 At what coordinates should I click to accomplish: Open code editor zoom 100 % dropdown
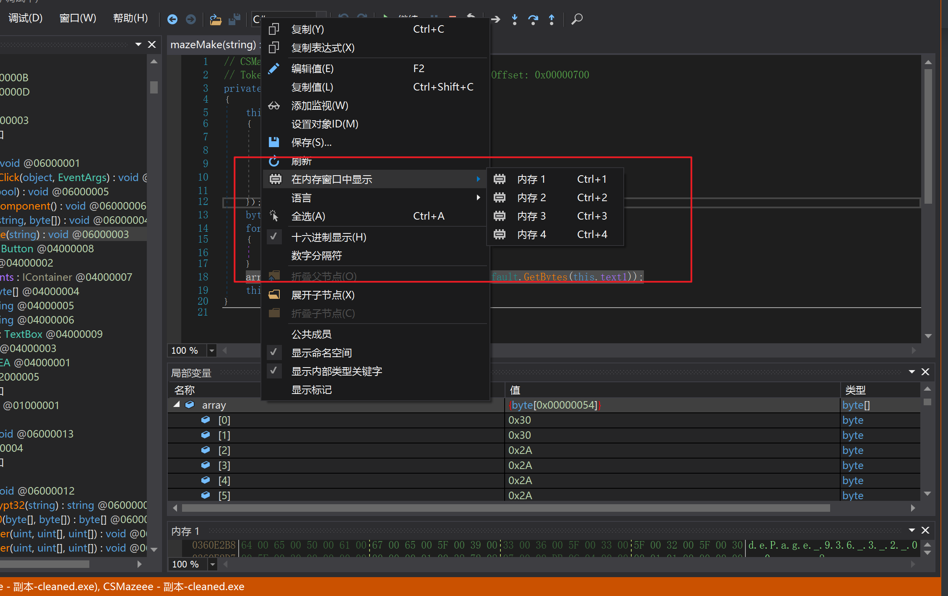(x=212, y=350)
